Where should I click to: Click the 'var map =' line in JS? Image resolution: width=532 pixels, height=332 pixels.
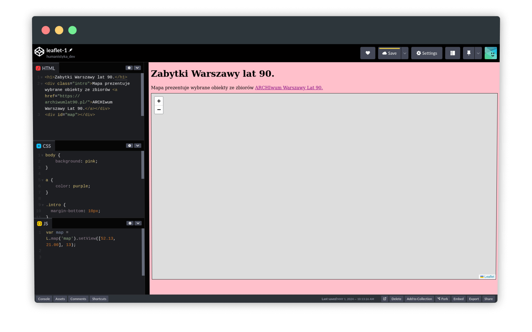tap(57, 232)
